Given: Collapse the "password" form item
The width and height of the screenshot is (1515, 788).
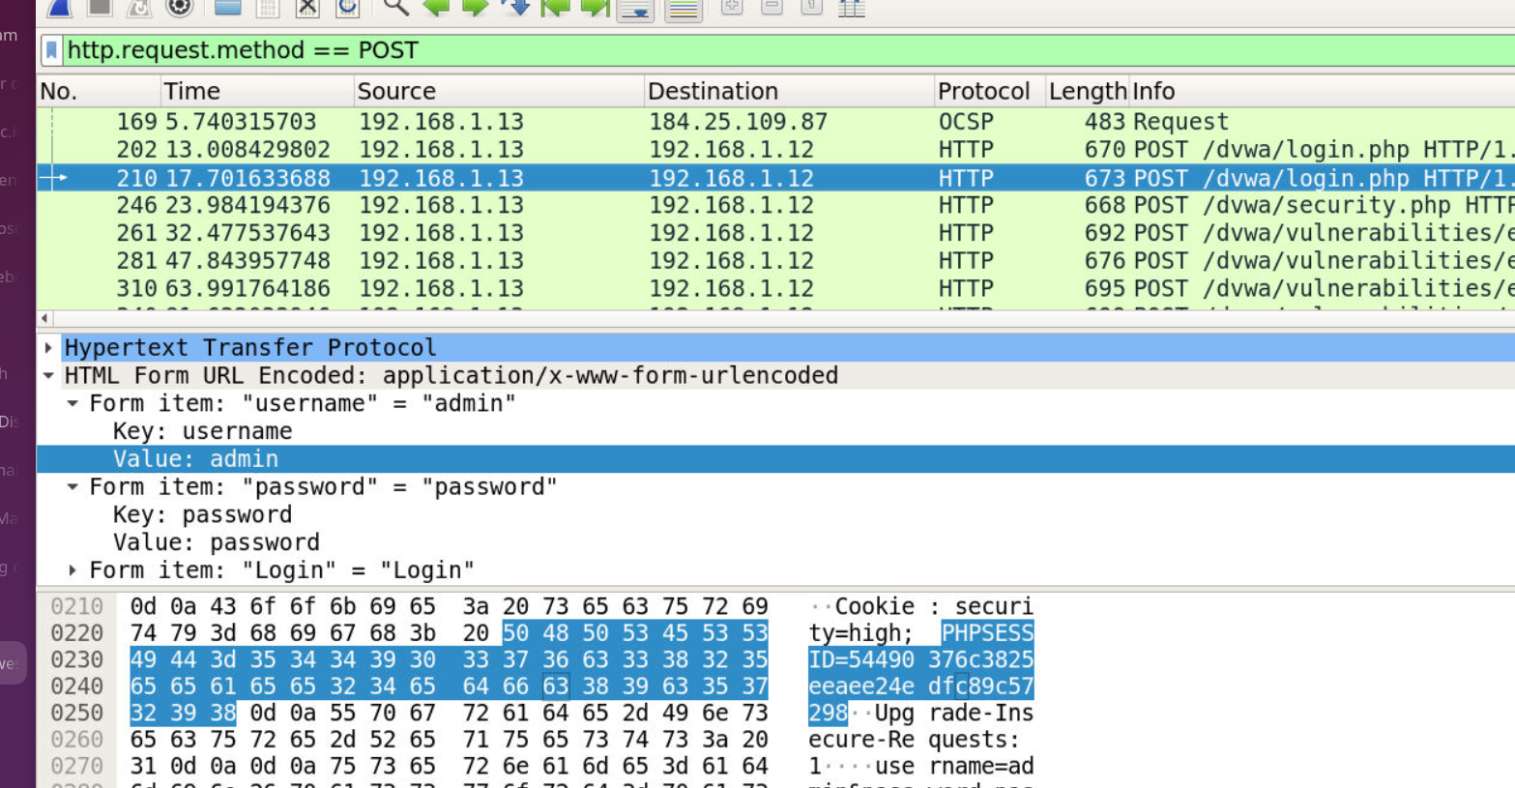Looking at the screenshot, I should click(x=73, y=487).
